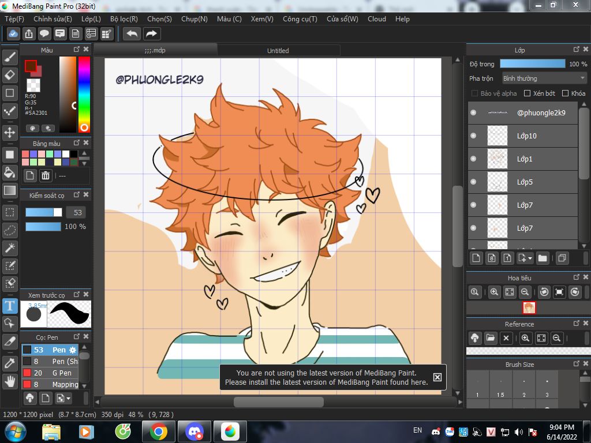Select the Text tool
Viewport: 591px width, 443px height.
click(10, 306)
